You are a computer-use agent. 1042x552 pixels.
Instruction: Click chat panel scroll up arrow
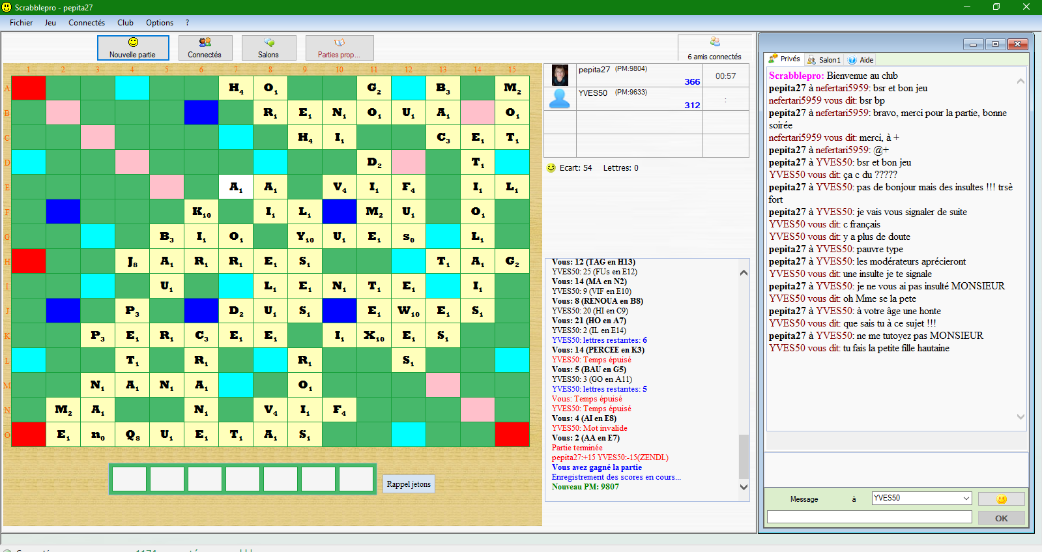click(x=1020, y=81)
